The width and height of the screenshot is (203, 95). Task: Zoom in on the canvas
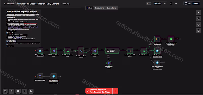11,91
